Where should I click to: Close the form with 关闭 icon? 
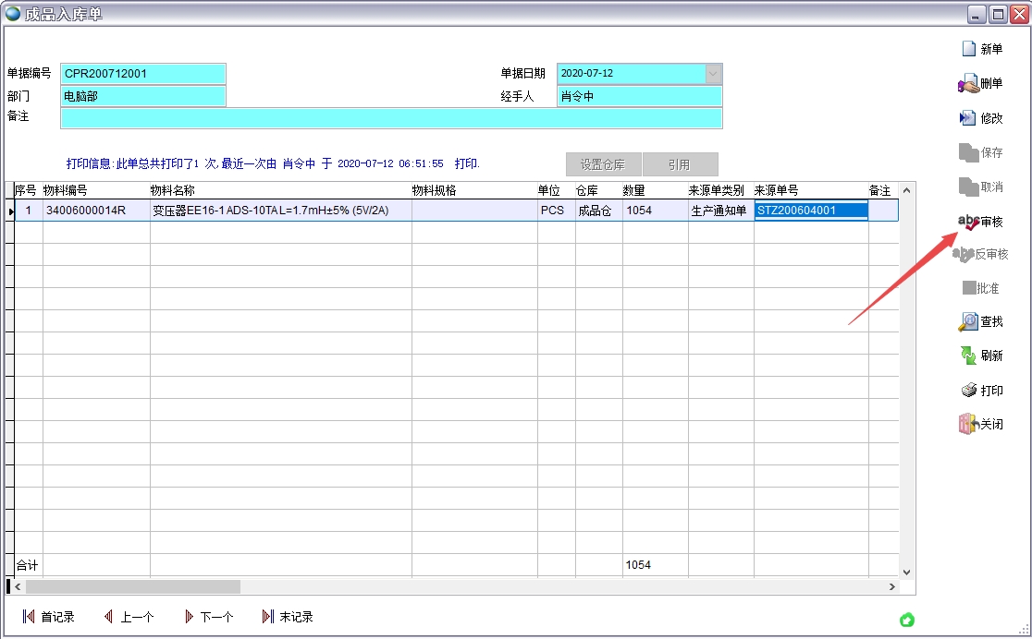coord(968,425)
